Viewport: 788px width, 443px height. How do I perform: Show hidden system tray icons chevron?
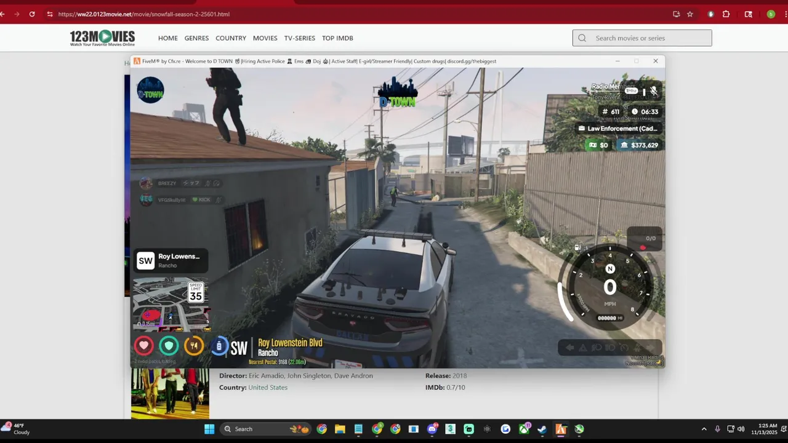(x=704, y=429)
